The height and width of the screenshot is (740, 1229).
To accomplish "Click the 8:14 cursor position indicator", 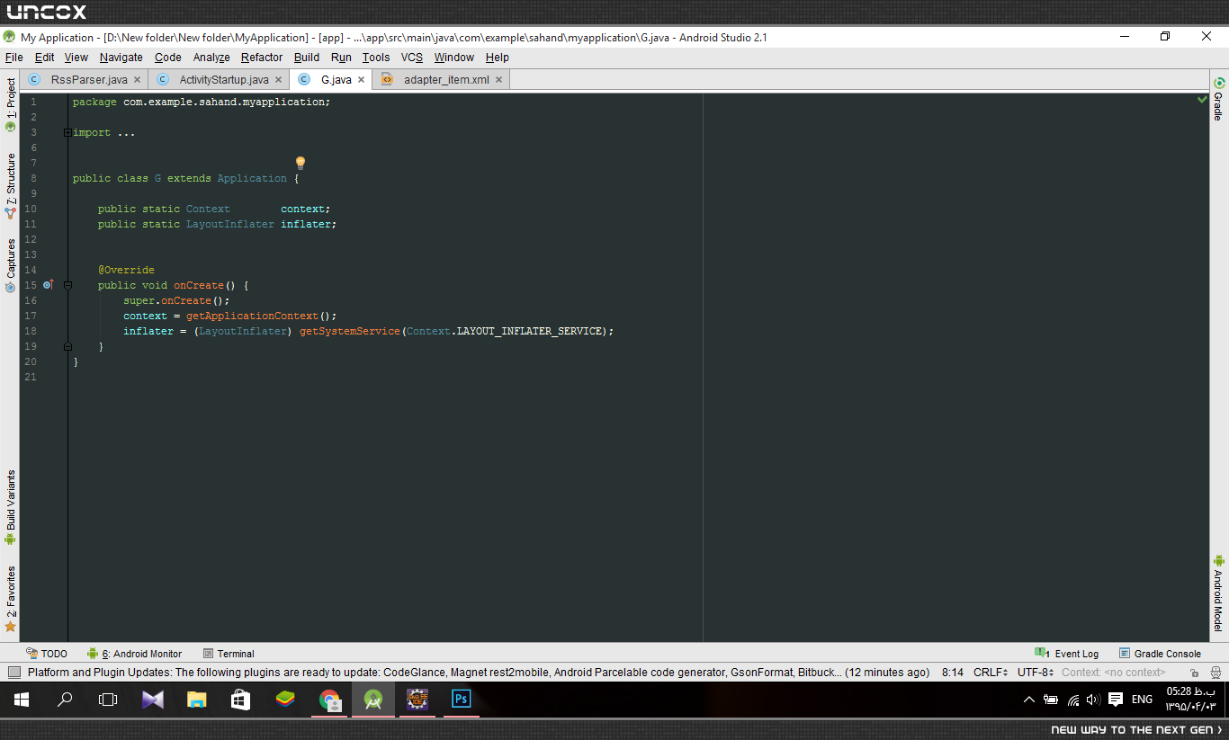I will (953, 673).
